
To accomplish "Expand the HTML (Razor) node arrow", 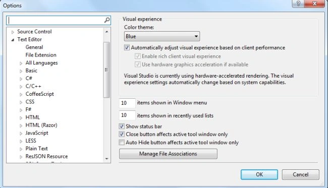I will 21,126.
